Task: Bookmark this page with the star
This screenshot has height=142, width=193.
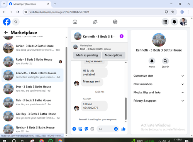Action: click(x=173, y=12)
